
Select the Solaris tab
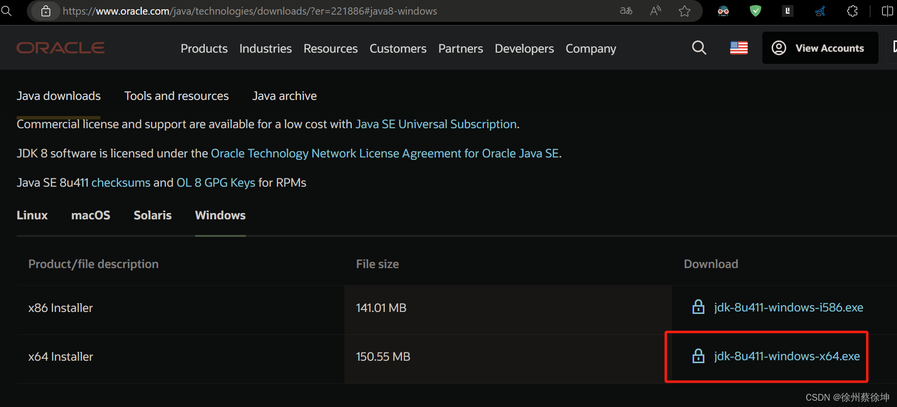click(153, 215)
